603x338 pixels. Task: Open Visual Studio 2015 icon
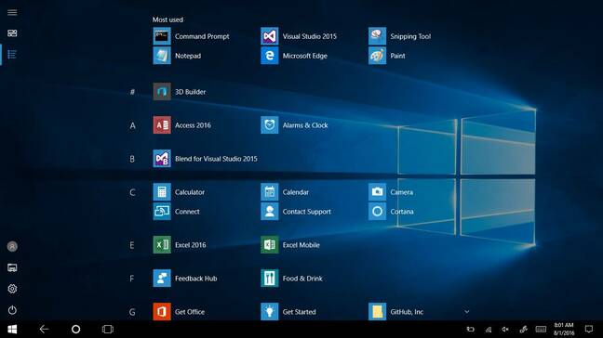[270, 36]
